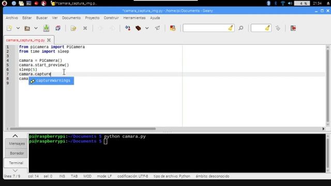Clear the search field with broom icon
Image resolution: width=331 pixels, height=186 pixels.
[231, 28]
